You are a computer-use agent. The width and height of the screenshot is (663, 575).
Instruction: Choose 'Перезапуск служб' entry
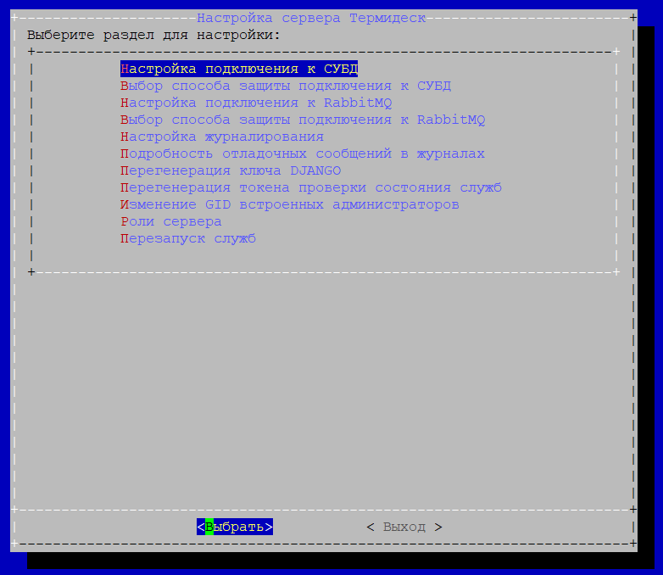coord(188,238)
